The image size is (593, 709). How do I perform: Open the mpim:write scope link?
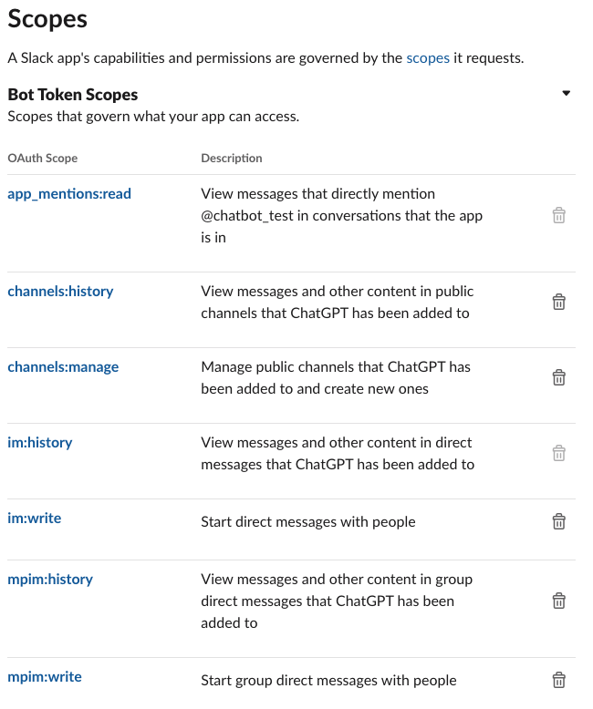tap(45, 676)
